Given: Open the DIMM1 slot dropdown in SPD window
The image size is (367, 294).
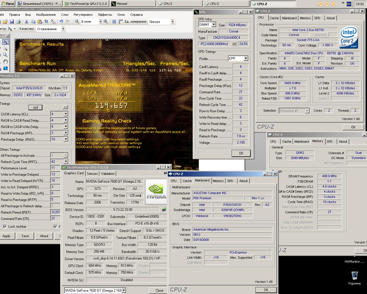Looking at the screenshot, I should coord(214,25).
